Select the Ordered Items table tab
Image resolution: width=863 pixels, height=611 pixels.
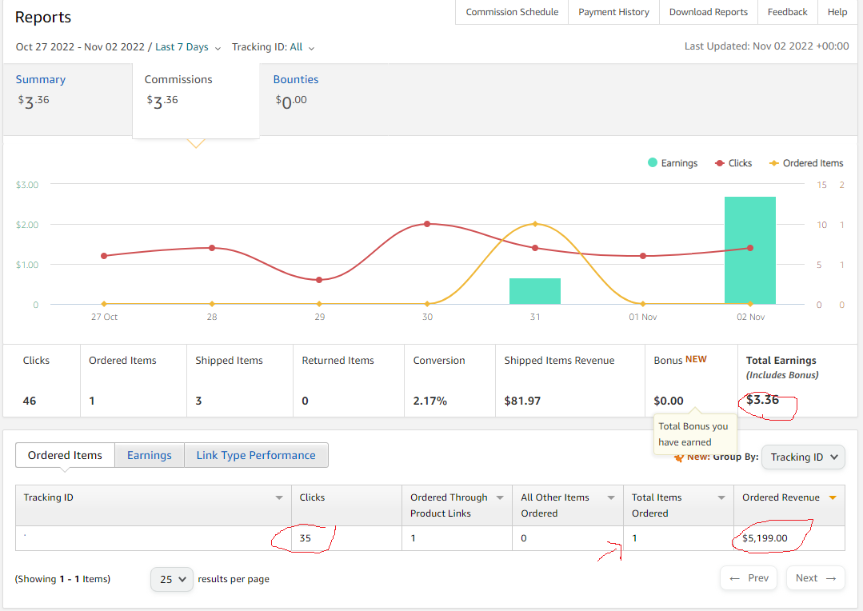[65, 455]
